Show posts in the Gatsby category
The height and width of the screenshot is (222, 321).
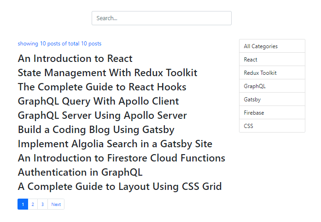272,100
